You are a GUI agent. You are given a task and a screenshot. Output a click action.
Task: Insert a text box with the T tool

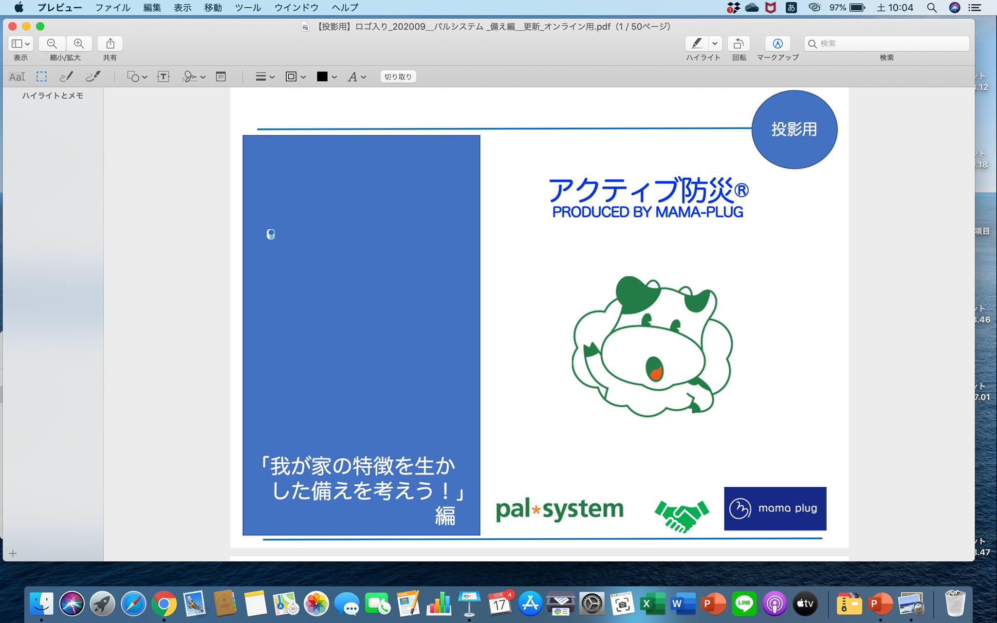click(164, 77)
